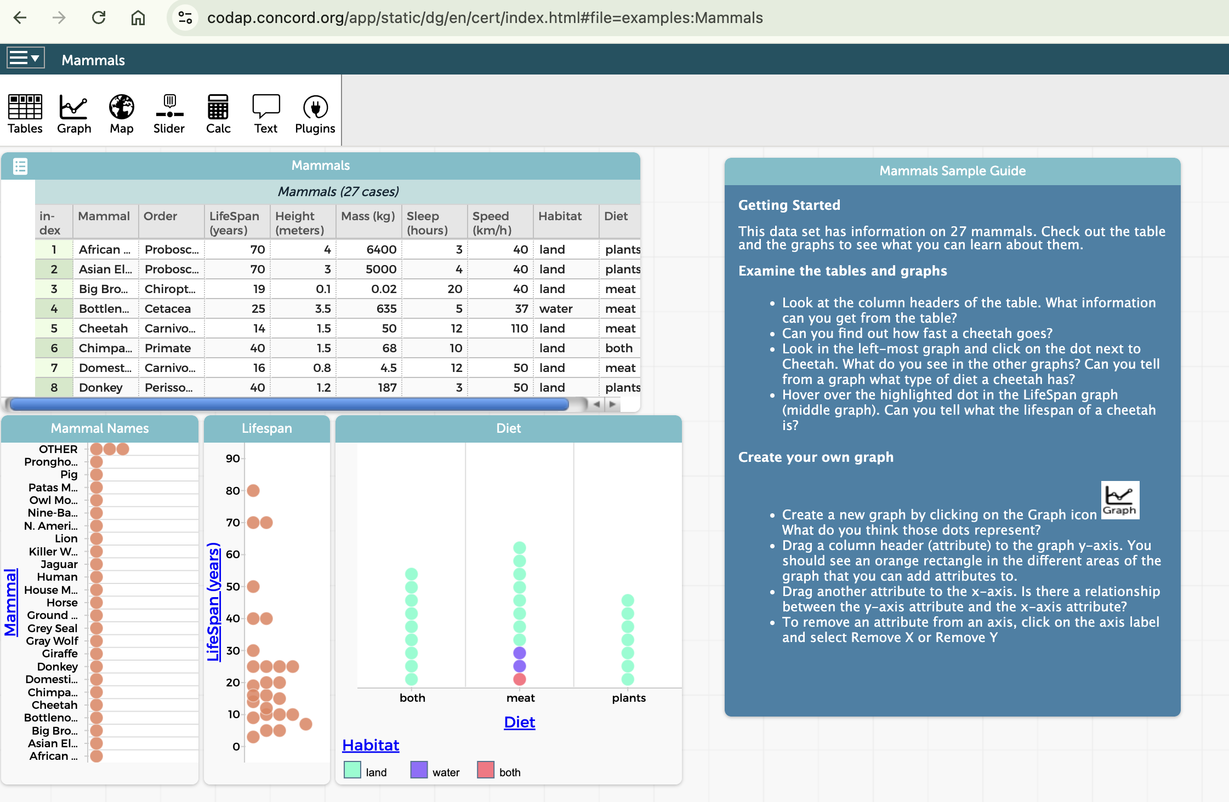The image size is (1229, 802).
Task: Add a Map component
Action: pos(121,112)
